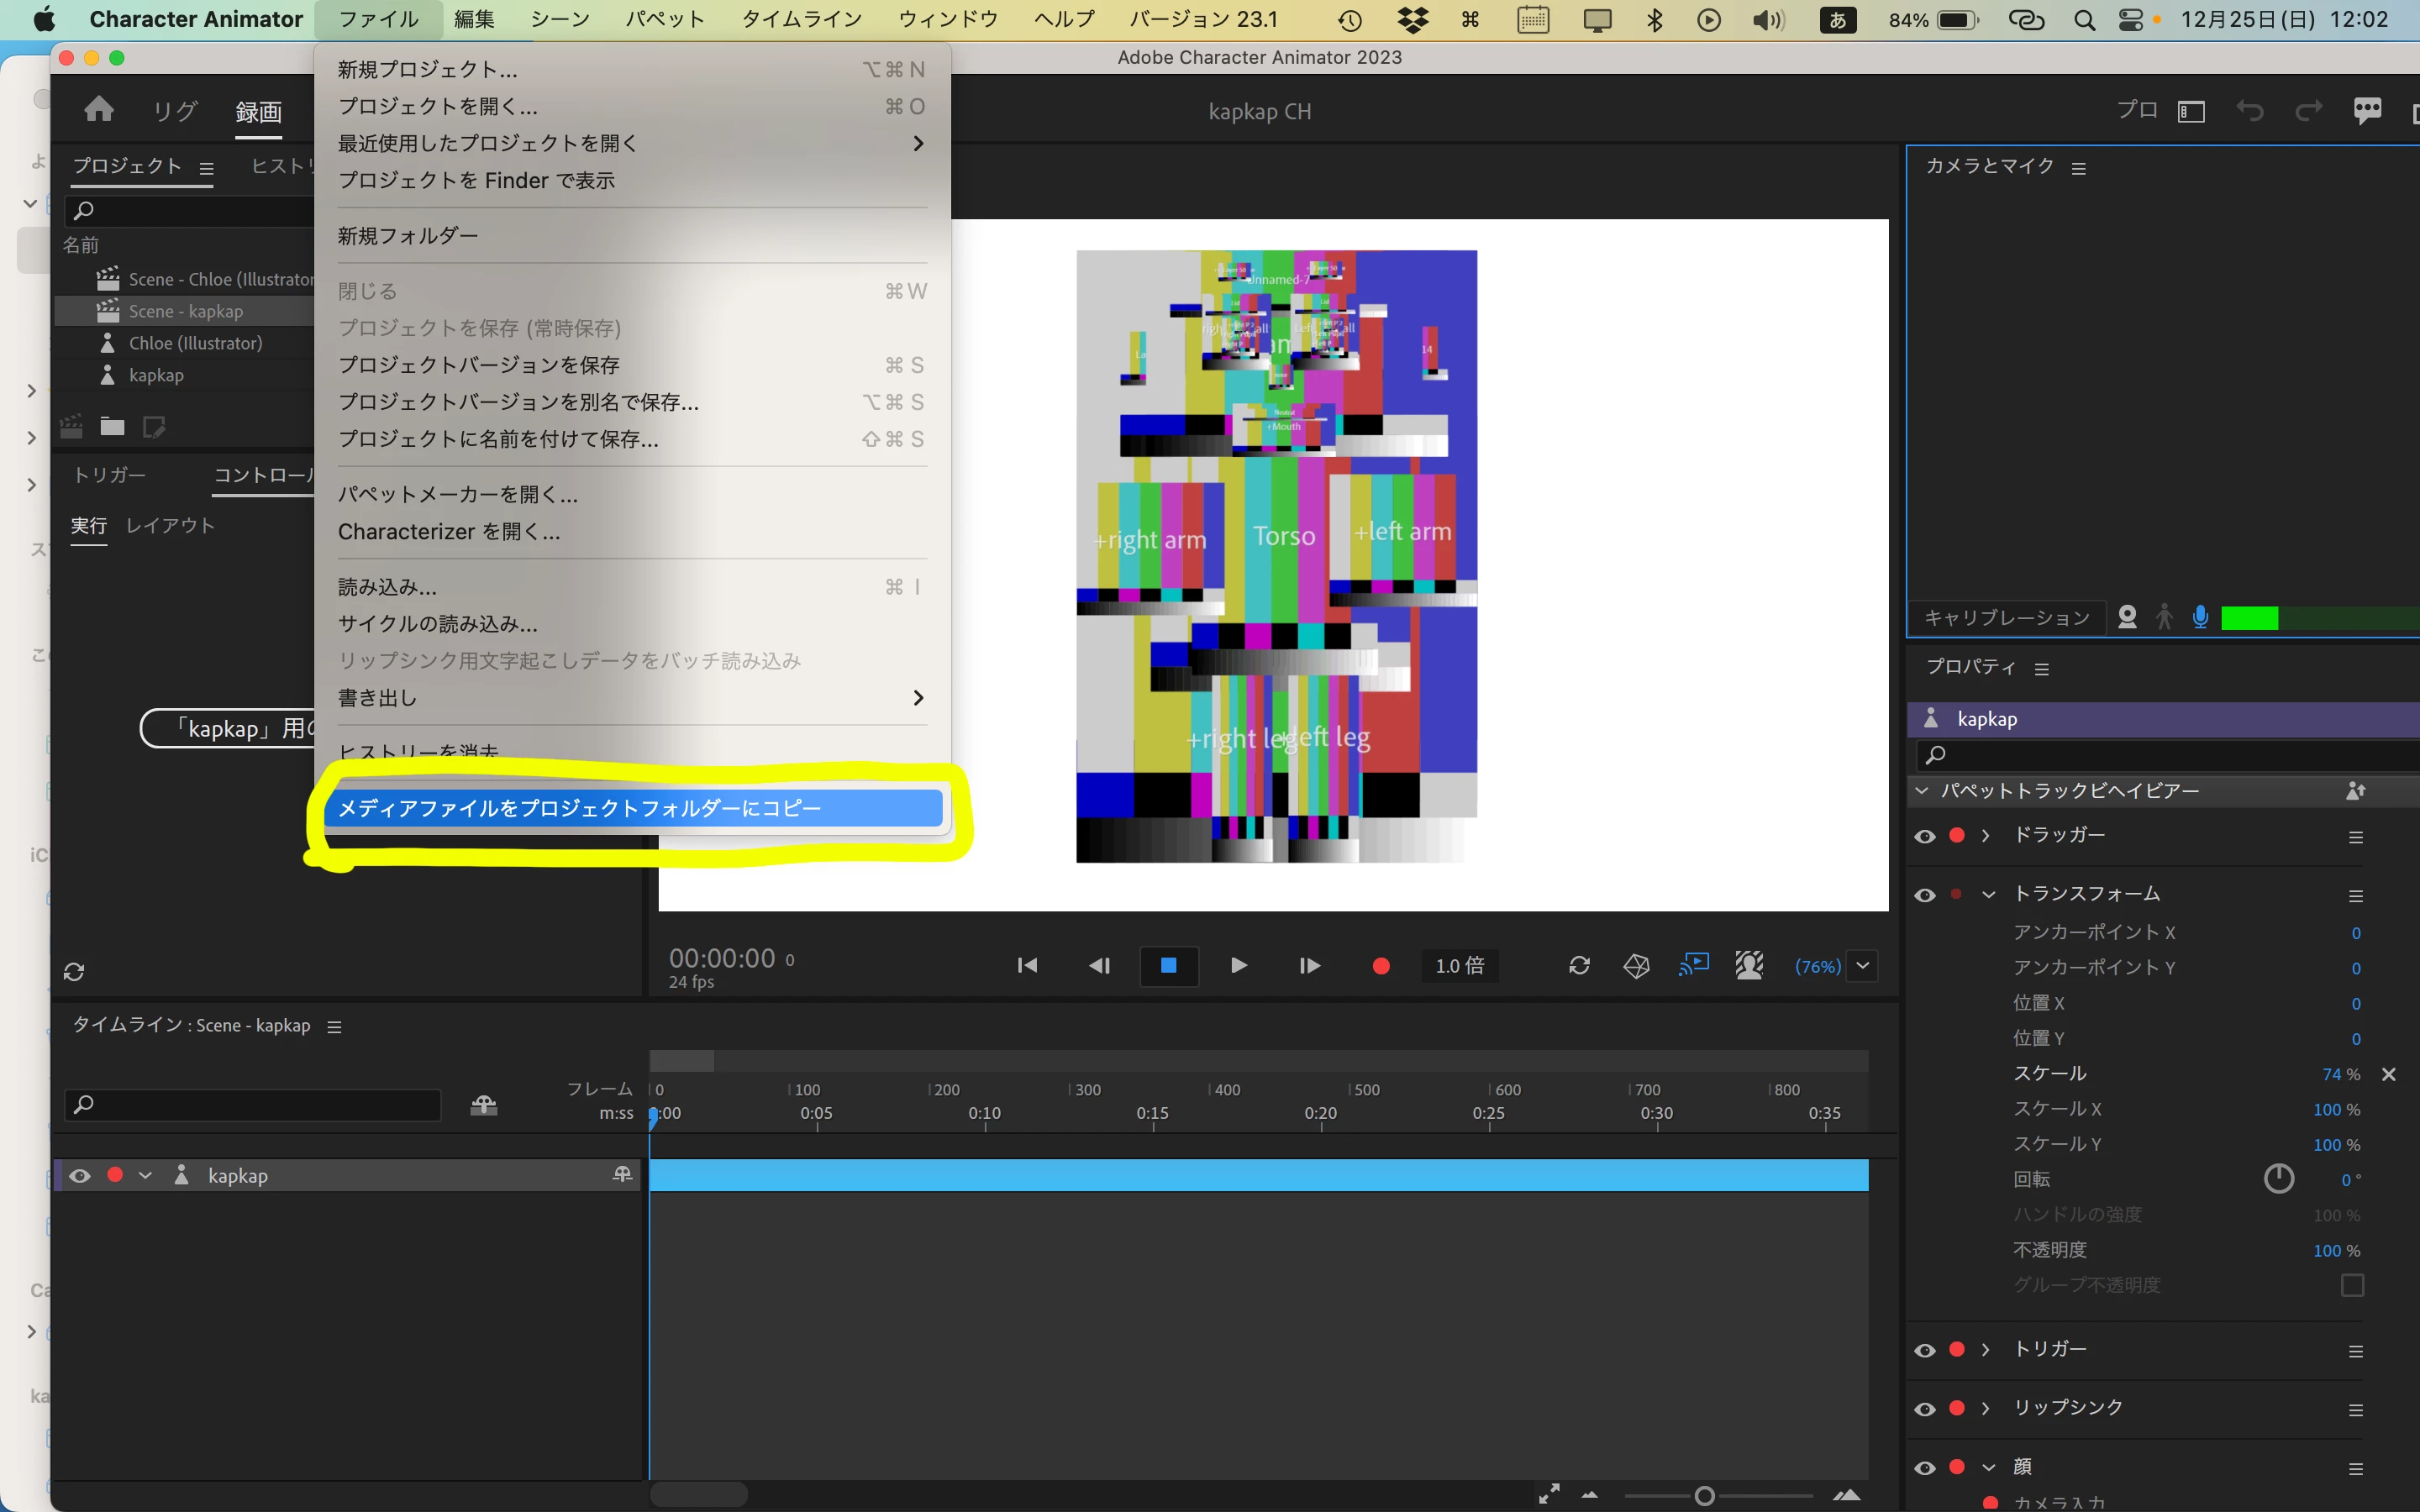Image resolution: width=2420 pixels, height=1512 pixels.
Task: Toggle the microphone input icon
Action: click(2200, 618)
